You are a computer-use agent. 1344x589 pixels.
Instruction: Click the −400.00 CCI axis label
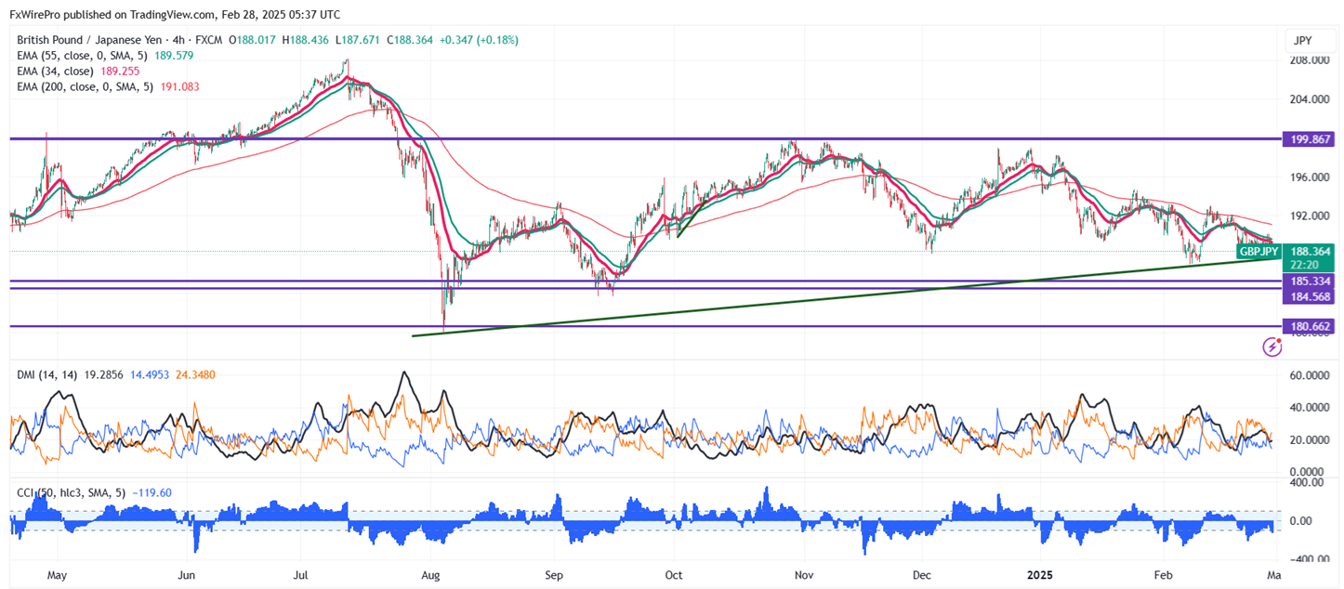point(1308,558)
